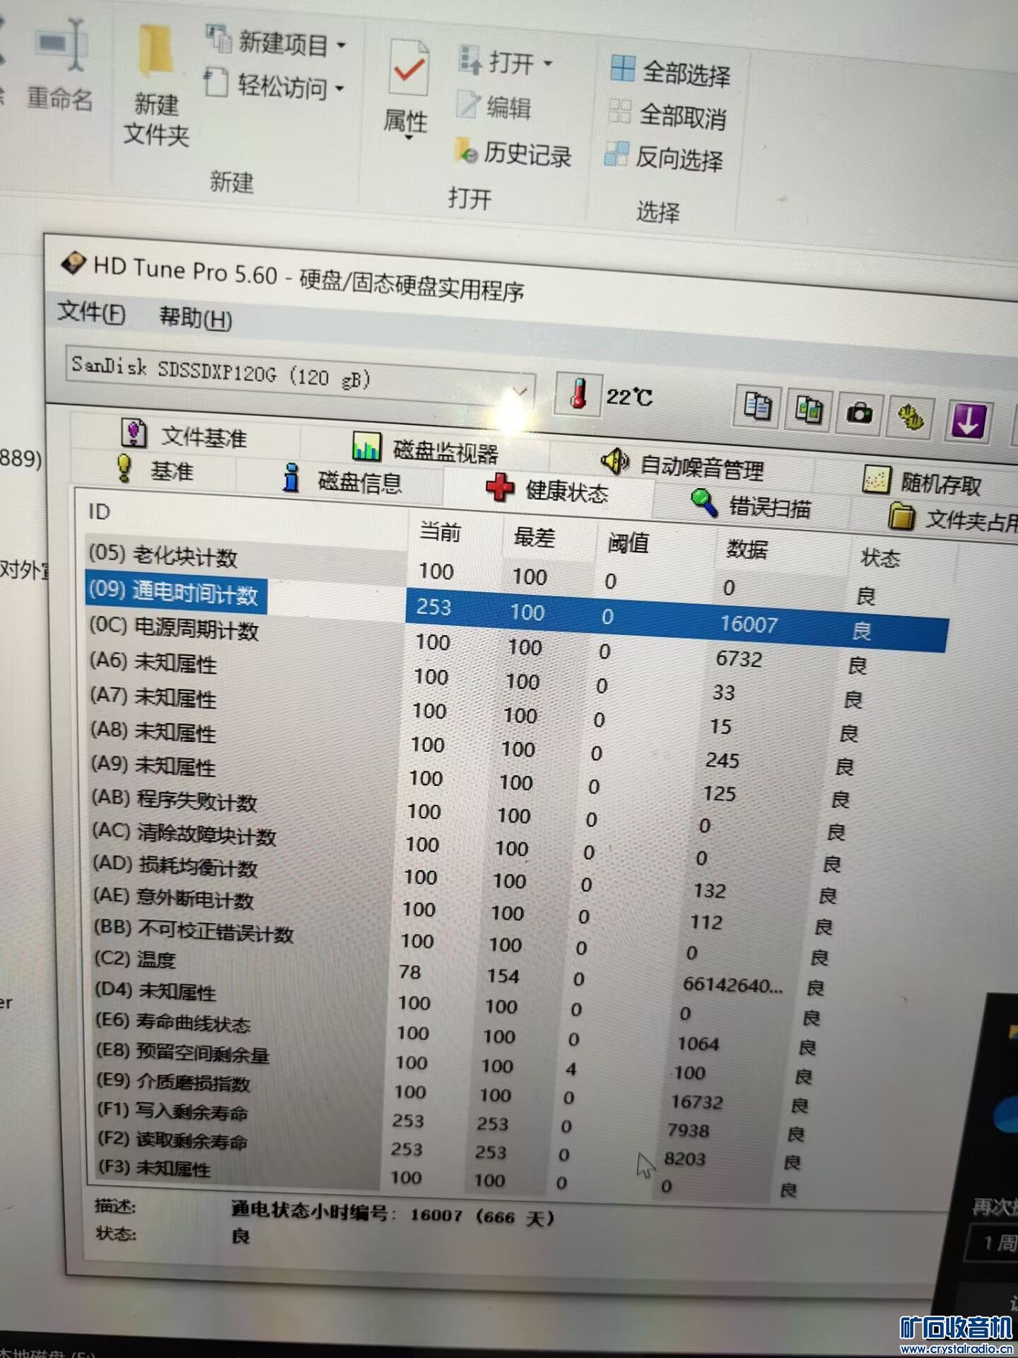This screenshot has height=1358, width=1018.
Task: Switch to the Health (健康状态) tab
Action: (548, 489)
